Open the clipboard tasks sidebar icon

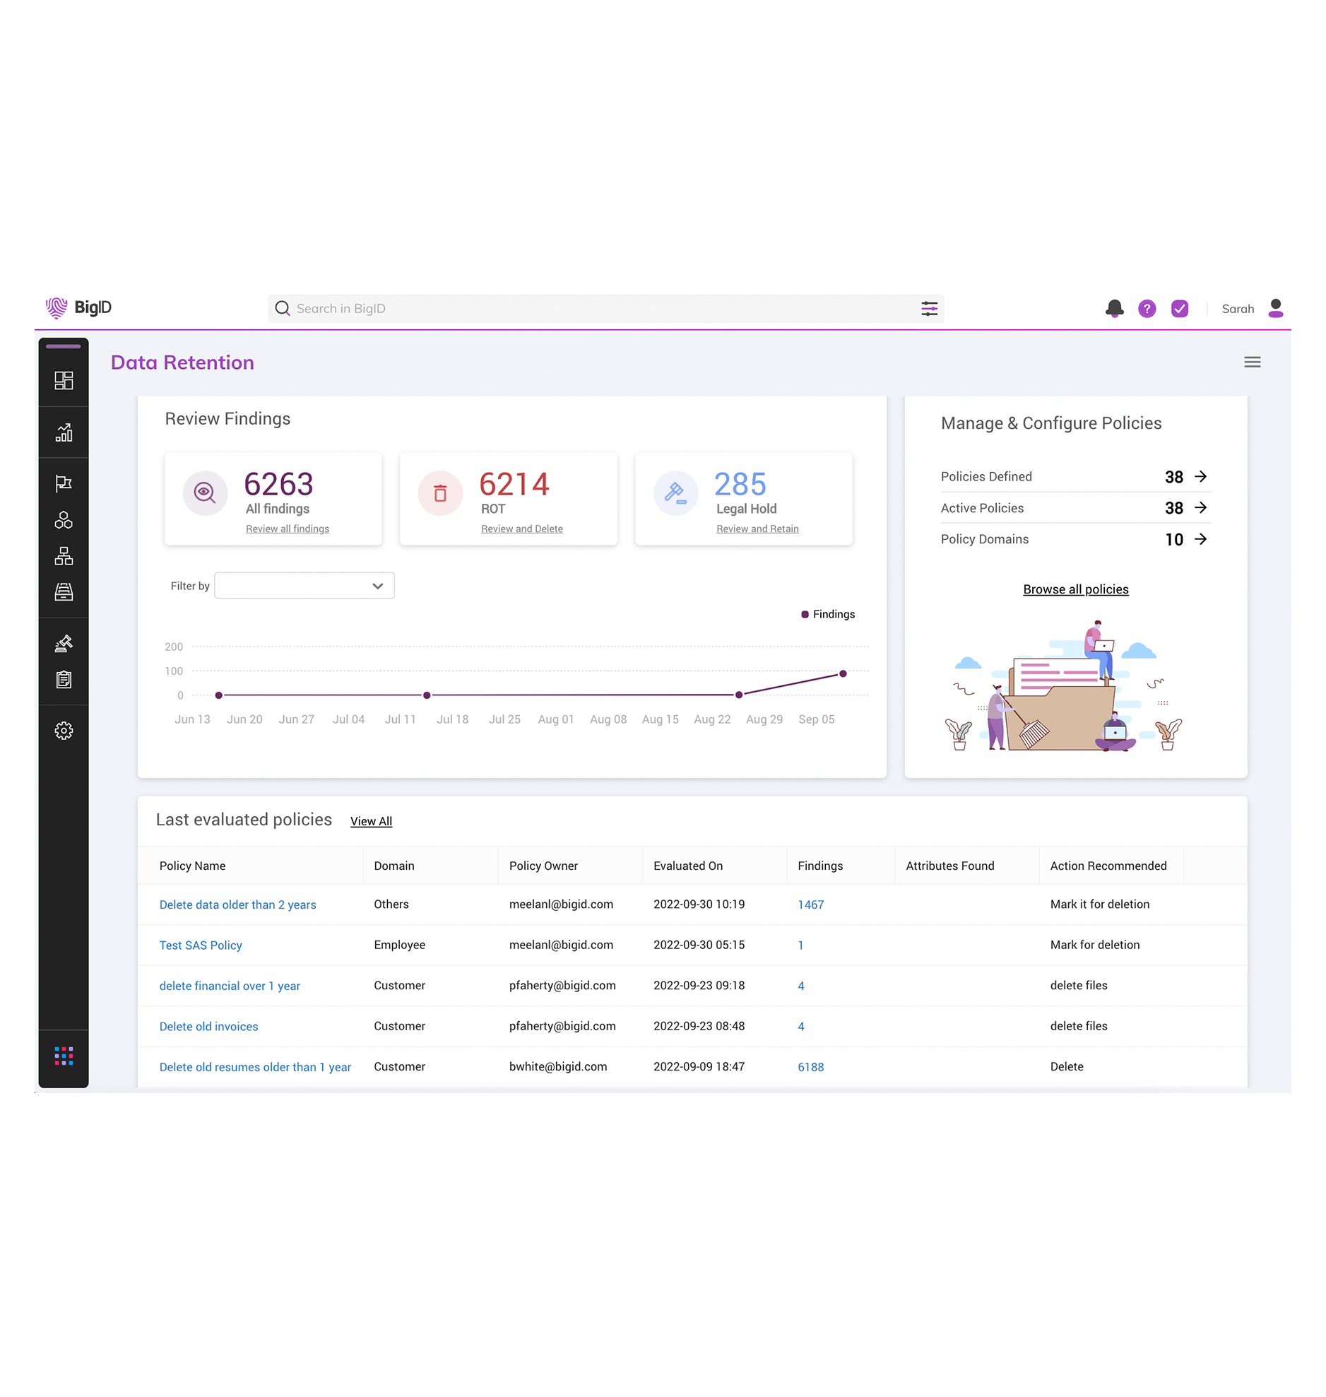pos(64,680)
